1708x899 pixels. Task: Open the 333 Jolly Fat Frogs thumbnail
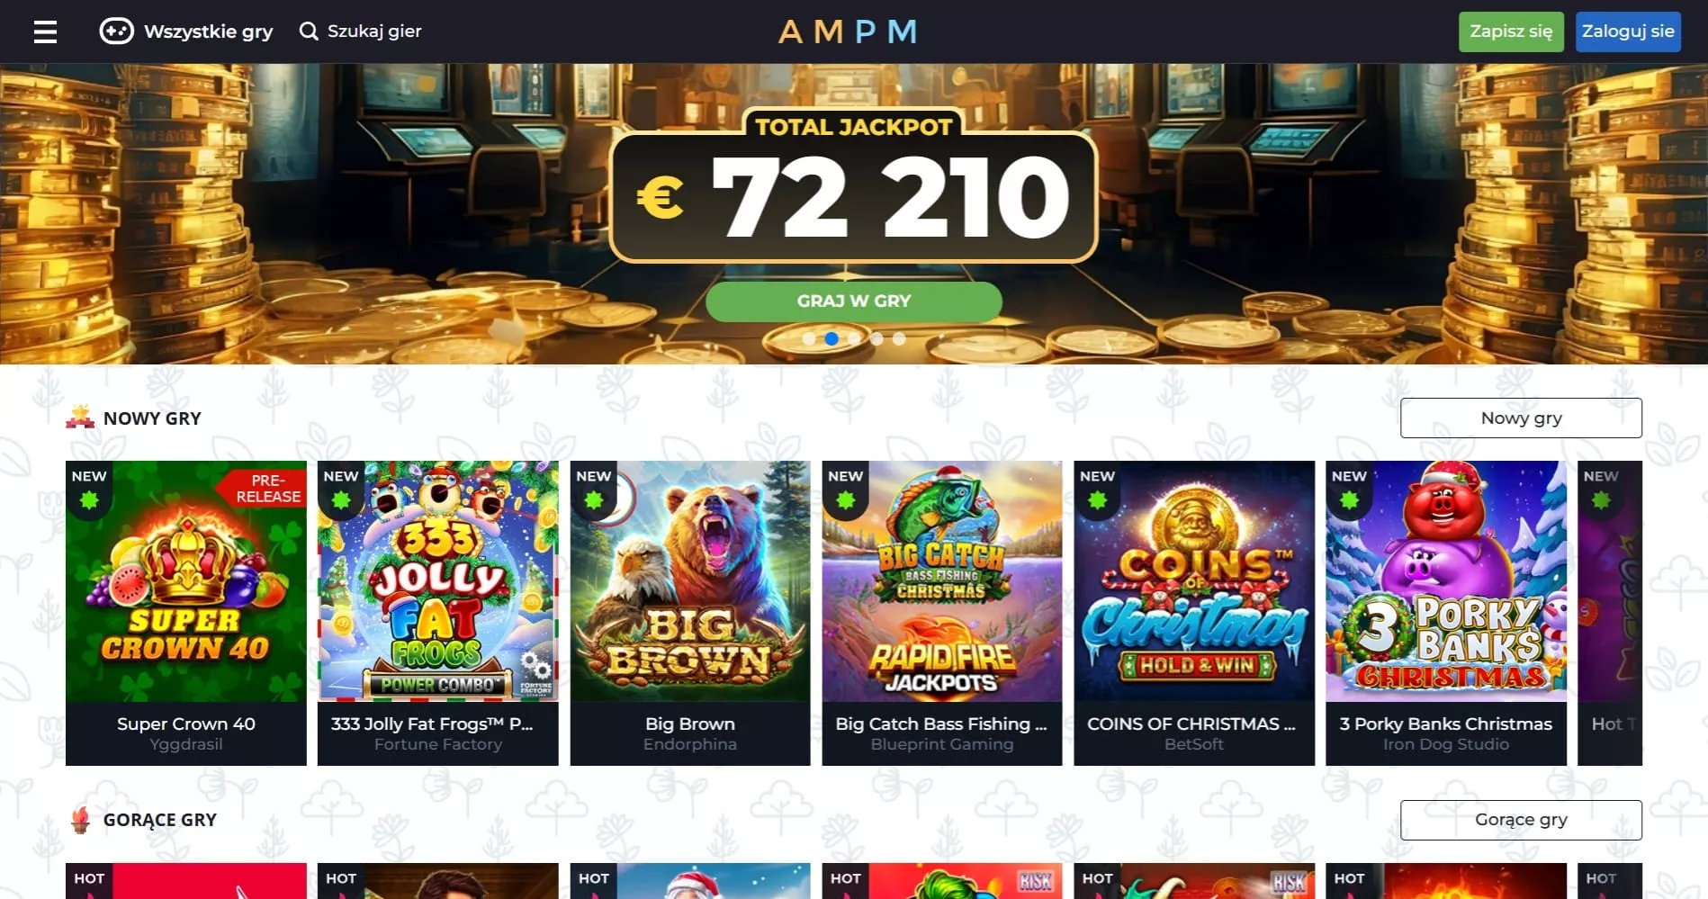click(x=438, y=581)
